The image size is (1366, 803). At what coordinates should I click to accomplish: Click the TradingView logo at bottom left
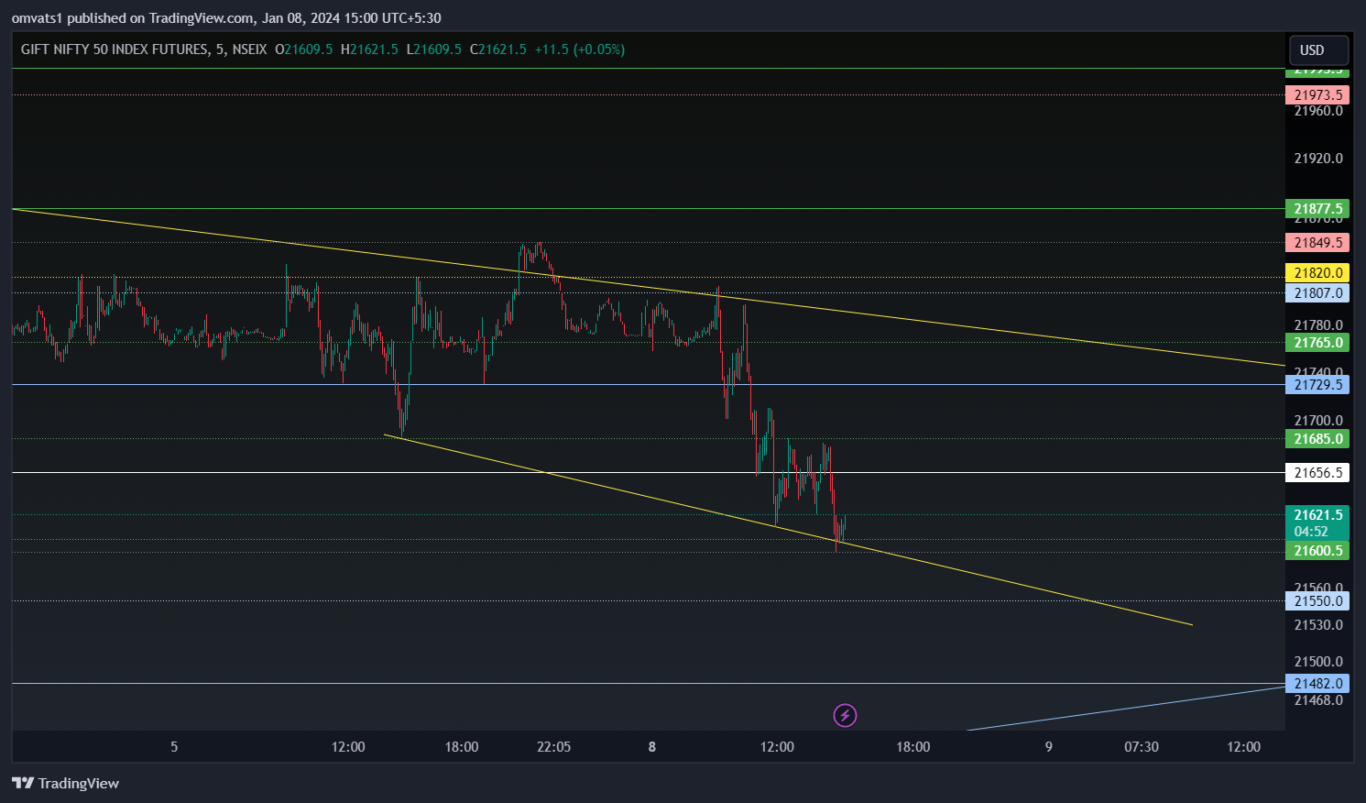pyautogui.click(x=65, y=783)
